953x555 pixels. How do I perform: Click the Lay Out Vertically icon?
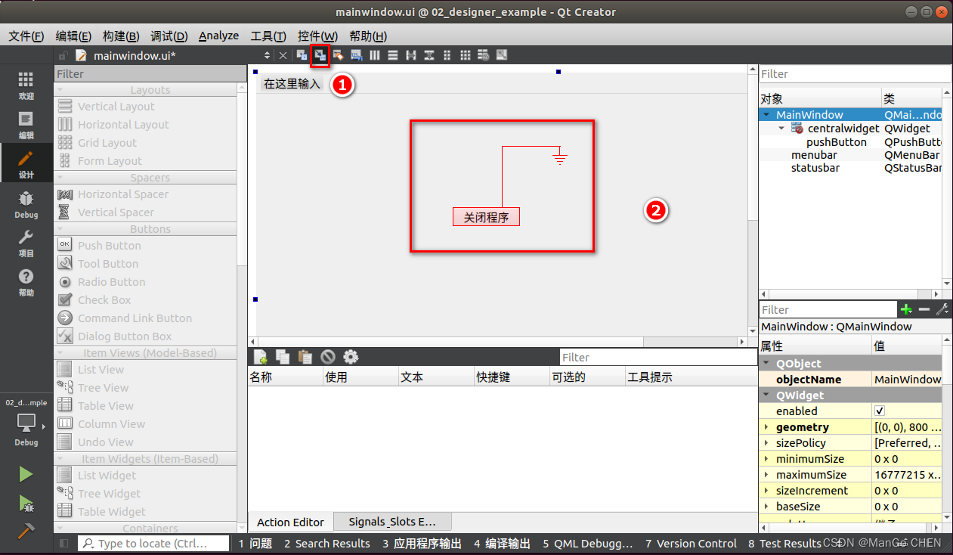[x=393, y=54]
